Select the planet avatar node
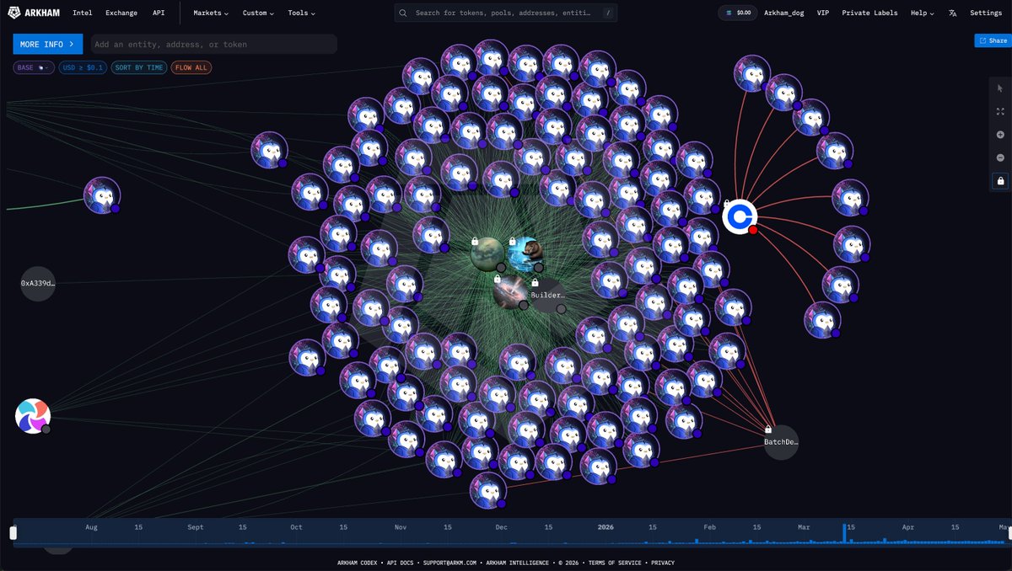Image resolution: width=1012 pixels, height=571 pixels. pyautogui.click(x=487, y=254)
